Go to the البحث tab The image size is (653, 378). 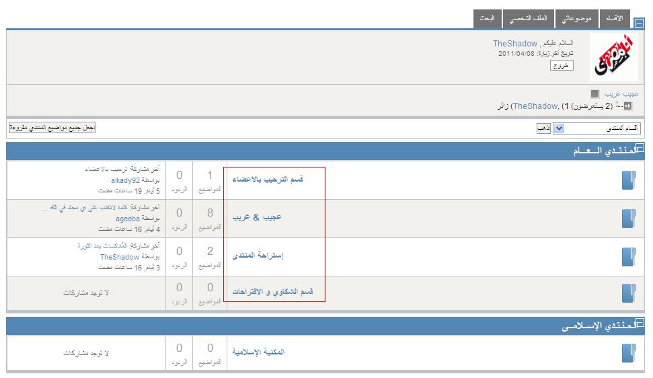[x=488, y=19]
